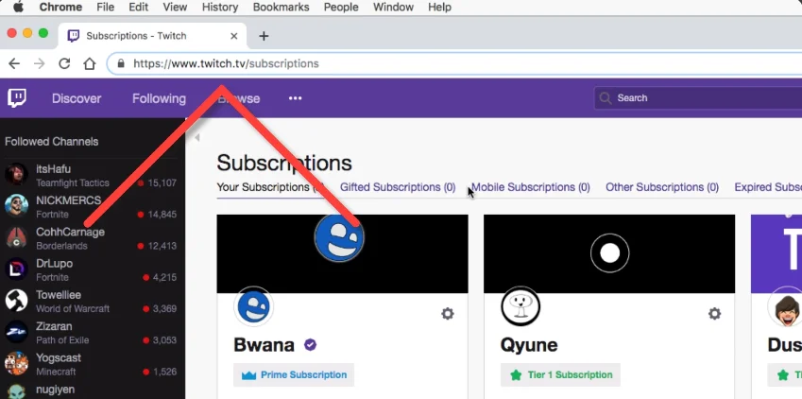Collapse the Followed Channels sidebar
The width and height of the screenshot is (802, 399).
click(196, 137)
